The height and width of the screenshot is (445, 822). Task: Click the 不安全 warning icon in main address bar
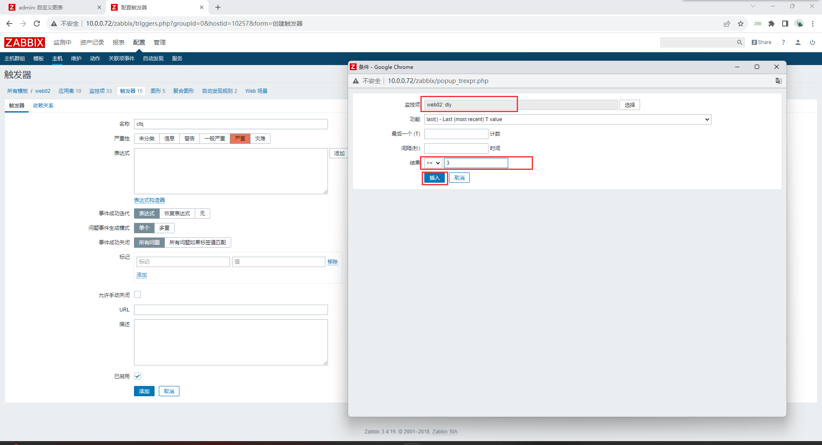coord(54,24)
